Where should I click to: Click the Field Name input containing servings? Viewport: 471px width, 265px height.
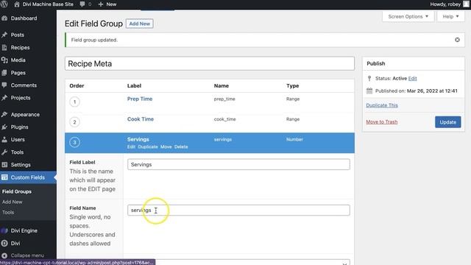[238, 210]
